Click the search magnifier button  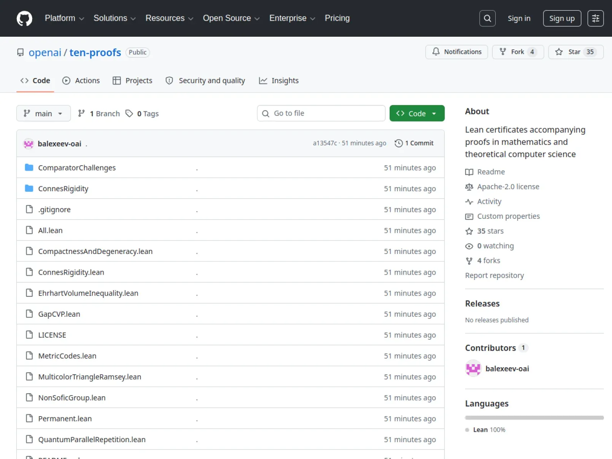(x=487, y=18)
